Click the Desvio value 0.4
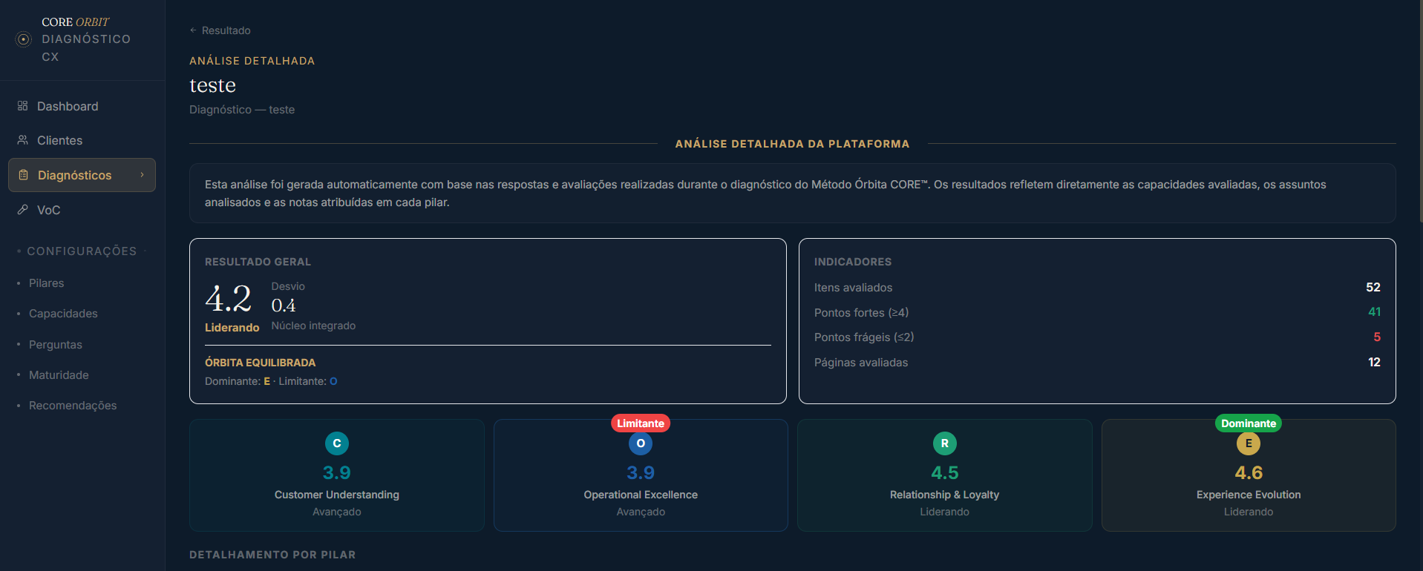The image size is (1423, 571). click(x=284, y=305)
